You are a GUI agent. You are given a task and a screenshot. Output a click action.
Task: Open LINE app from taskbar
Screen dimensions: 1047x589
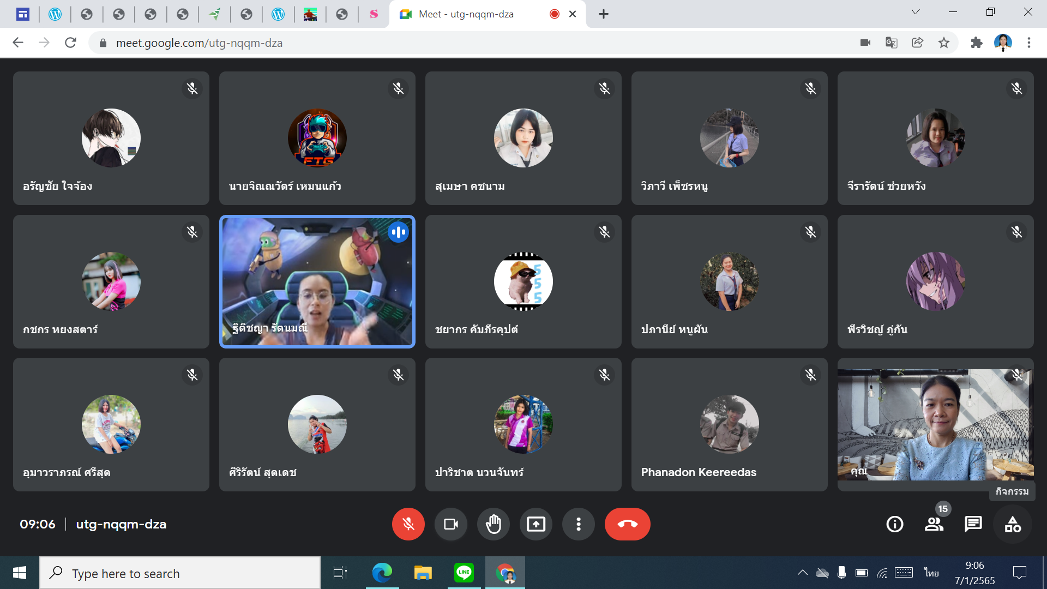[464, 573]
